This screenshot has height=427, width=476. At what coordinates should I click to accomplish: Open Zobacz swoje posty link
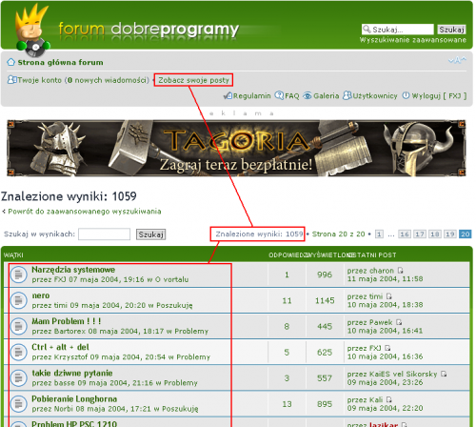193,80
